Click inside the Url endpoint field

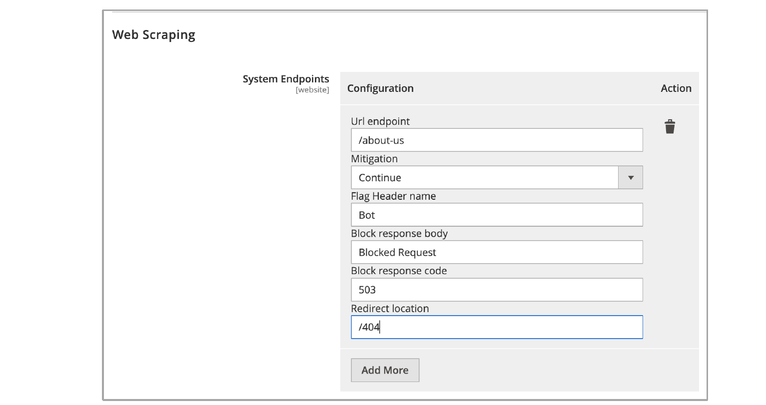497,140
